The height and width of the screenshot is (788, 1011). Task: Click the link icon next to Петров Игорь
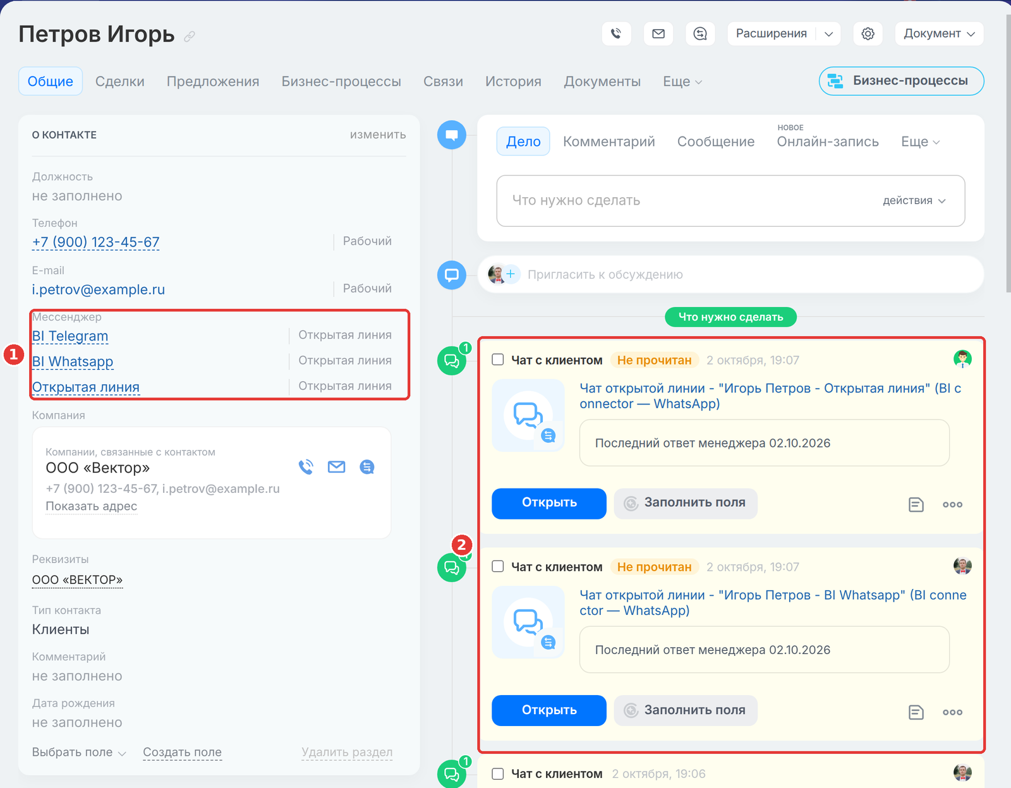tap(190, 37)
